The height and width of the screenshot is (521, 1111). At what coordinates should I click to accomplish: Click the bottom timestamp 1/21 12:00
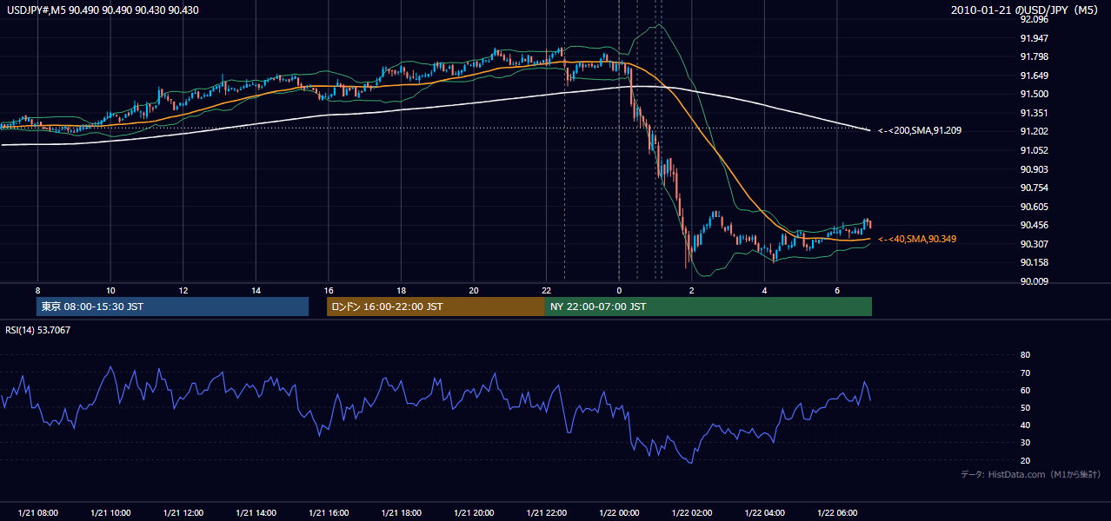coord(183,512)
